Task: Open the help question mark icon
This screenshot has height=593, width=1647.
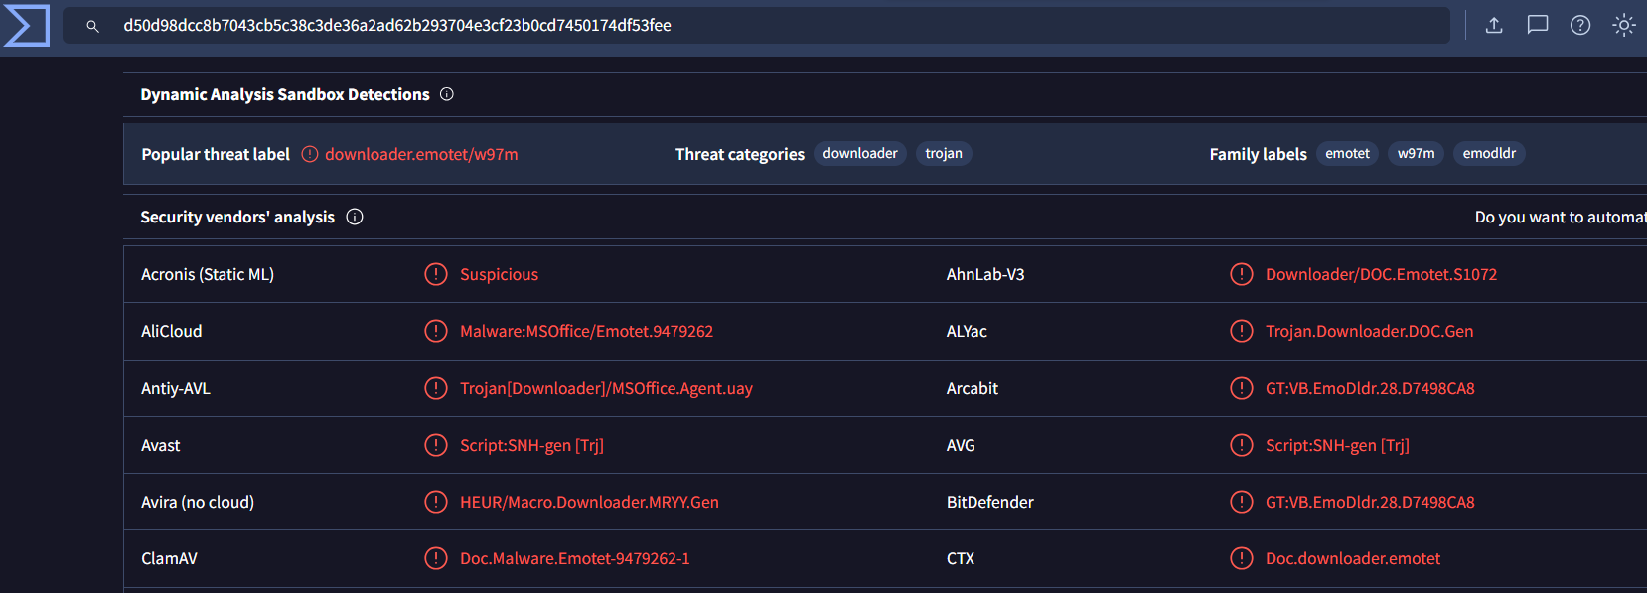Action: [x=1580, y=26]
